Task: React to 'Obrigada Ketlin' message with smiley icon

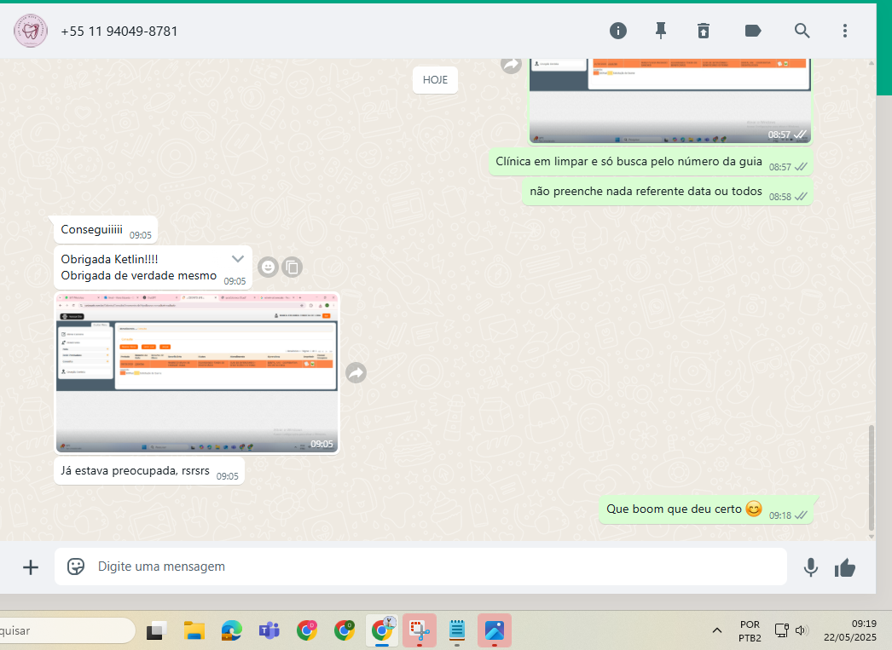Action: [x=268, y=267]
